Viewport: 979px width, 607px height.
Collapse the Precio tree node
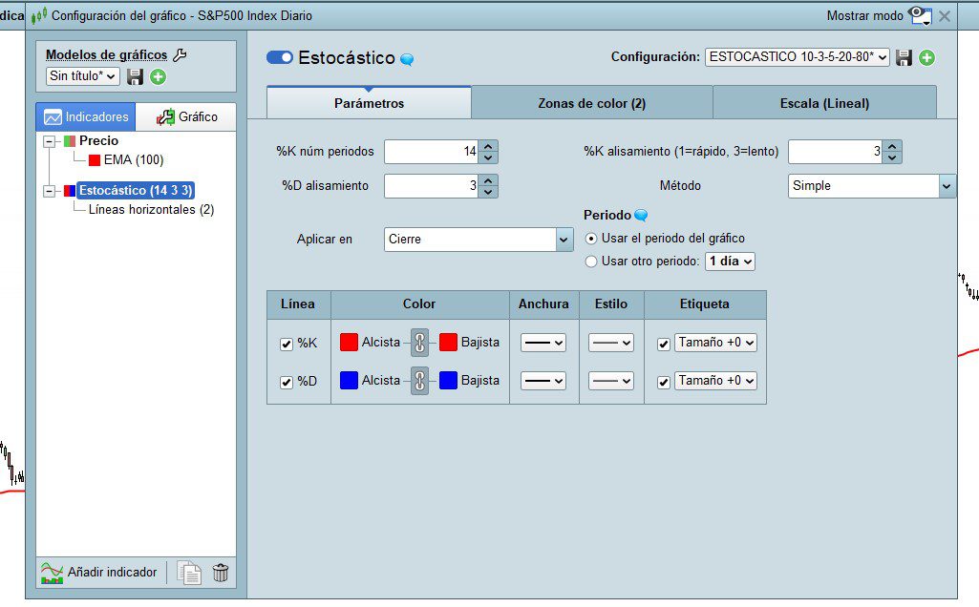coord(49,141)
